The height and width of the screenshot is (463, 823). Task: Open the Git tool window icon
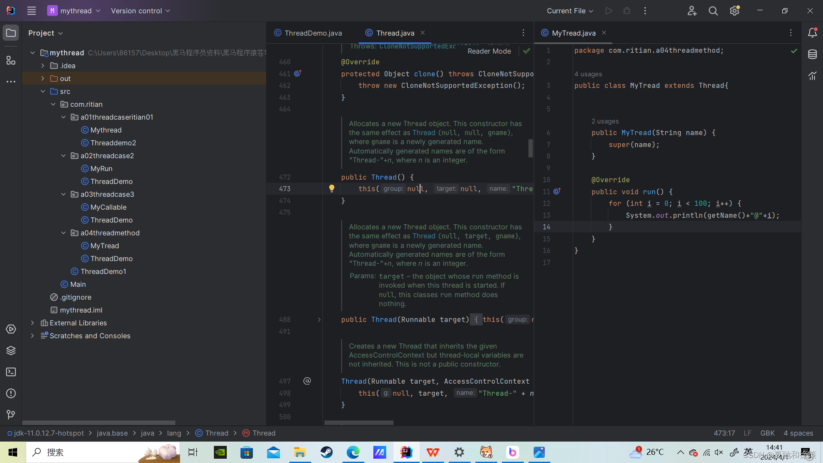[11, 415]
